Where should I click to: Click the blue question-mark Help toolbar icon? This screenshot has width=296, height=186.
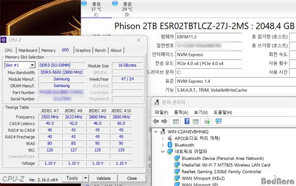coord(187,121)
